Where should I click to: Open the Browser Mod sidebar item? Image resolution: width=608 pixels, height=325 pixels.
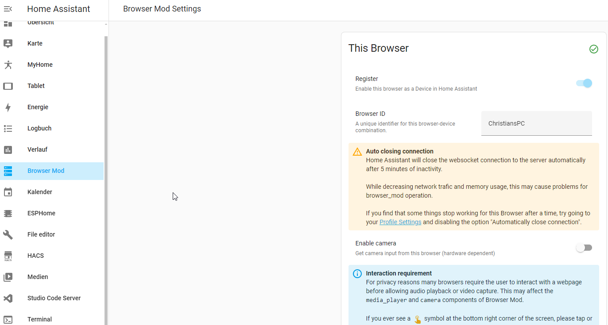(46, 171)
